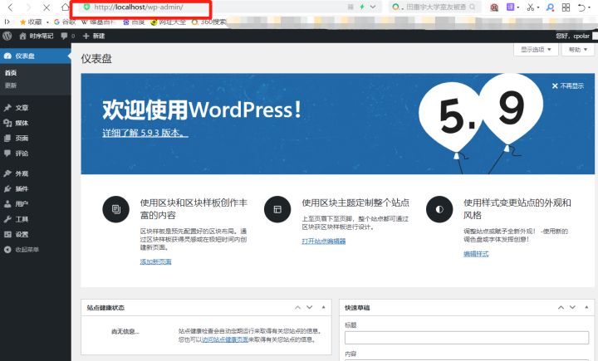Image resolution: width=598 pixels, height=361 pixels.
Task: Open the 360搜索 bookmark
Action: click(x=209, y=22)
